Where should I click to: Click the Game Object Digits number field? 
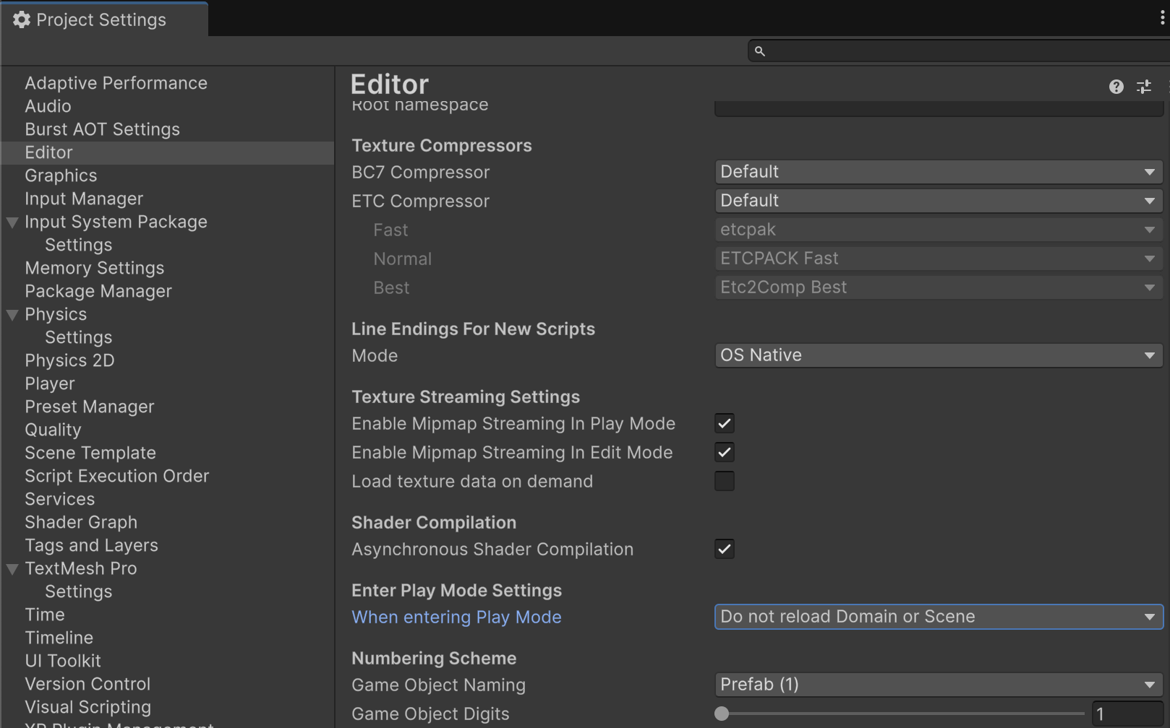(x=1127, y=714)
